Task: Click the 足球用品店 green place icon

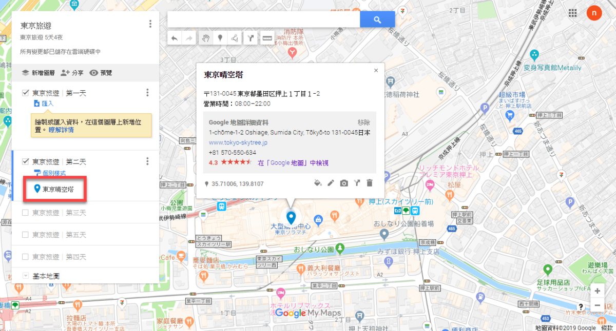Action: click(x=548, y=270)
